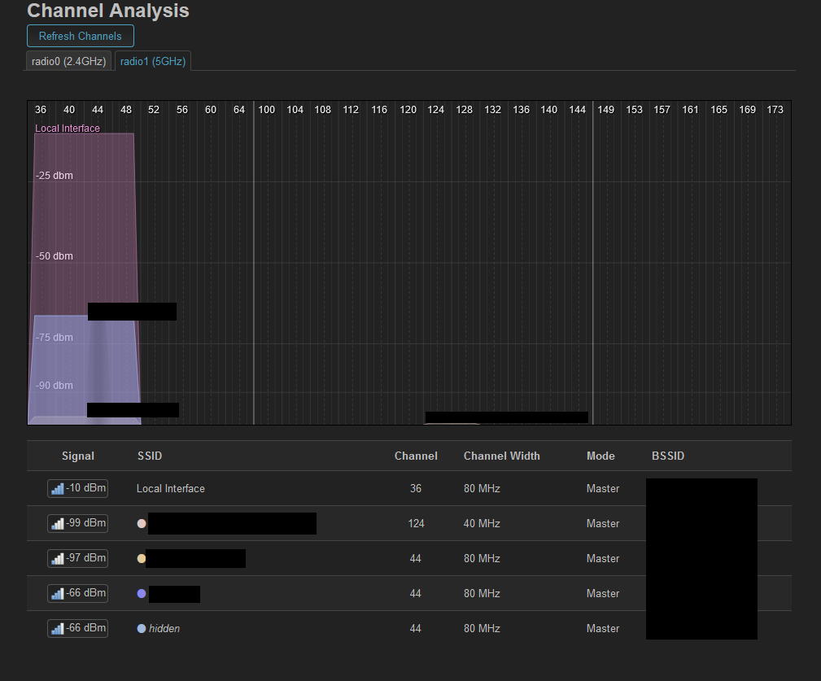Click the Channel Width column header
The image size is (821, 681).
click(x=501, y=456)
